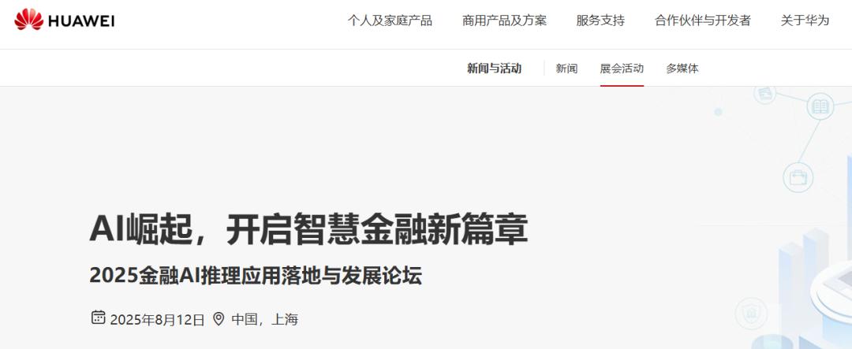
Task: Click the briefcase icon in banner graphic
Action: (798, 177)
